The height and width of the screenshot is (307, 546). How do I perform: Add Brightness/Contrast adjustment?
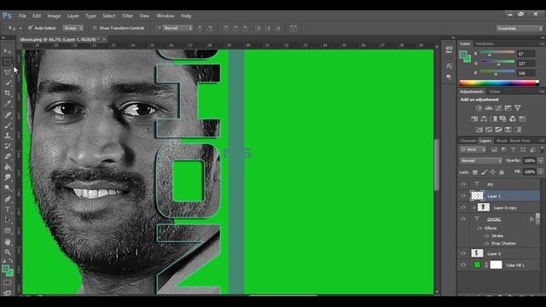(479, 108)
